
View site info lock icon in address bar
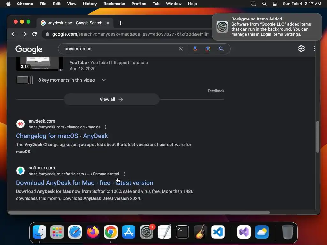(47, 34)
